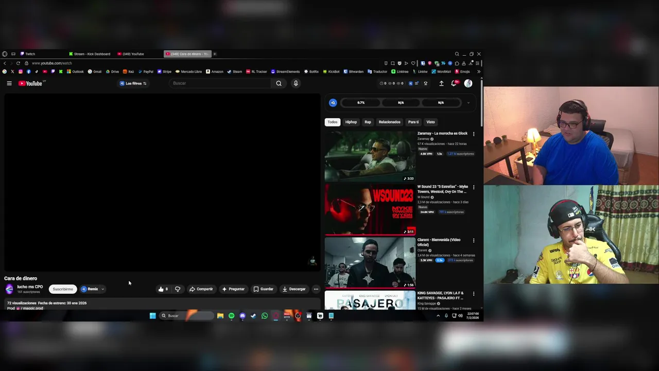The height and width of the screenshot is (371, 659).
Task: Open the W Sound 23 video thumbnail
Action: pyautogui.click(x=370, y=209)
